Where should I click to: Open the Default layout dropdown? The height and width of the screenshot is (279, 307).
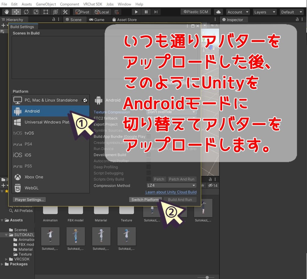[291, 12]
